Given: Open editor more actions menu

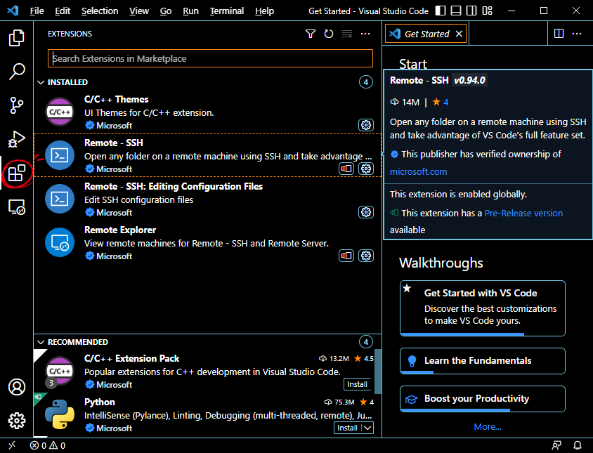Looking at the screenshot, I should coord(577,34).
